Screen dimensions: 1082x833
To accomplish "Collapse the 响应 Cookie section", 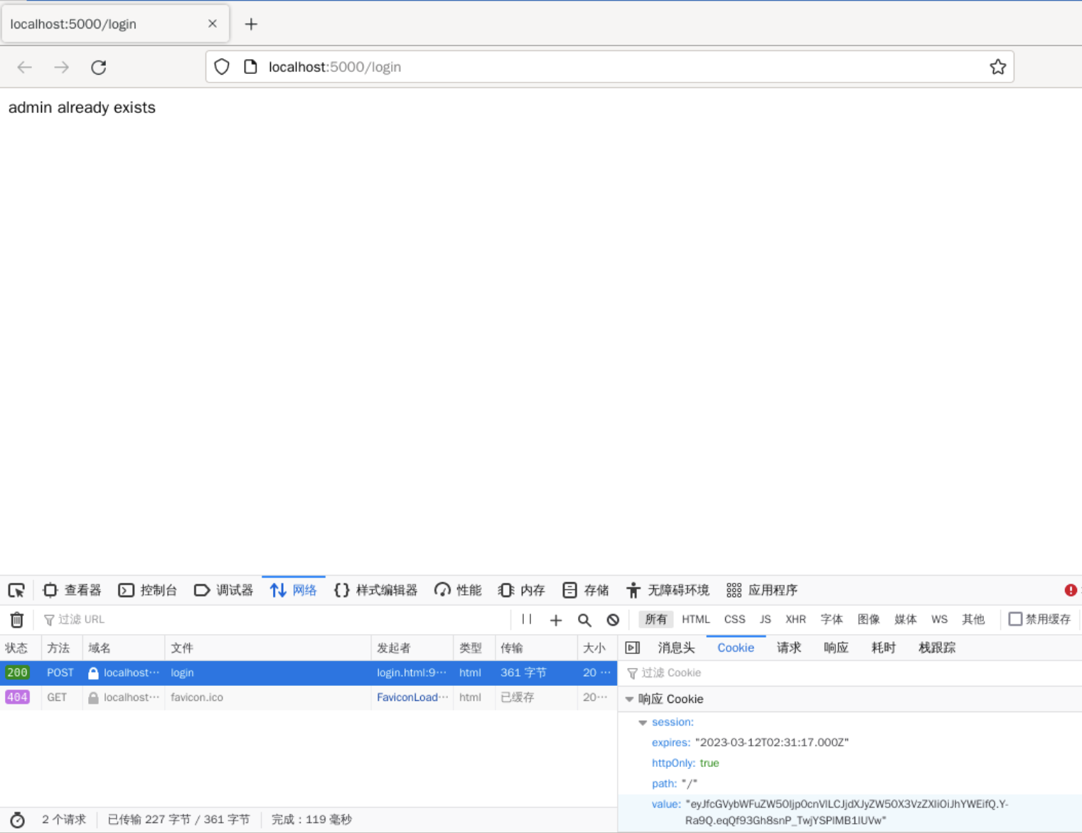I will coord(629,699).
